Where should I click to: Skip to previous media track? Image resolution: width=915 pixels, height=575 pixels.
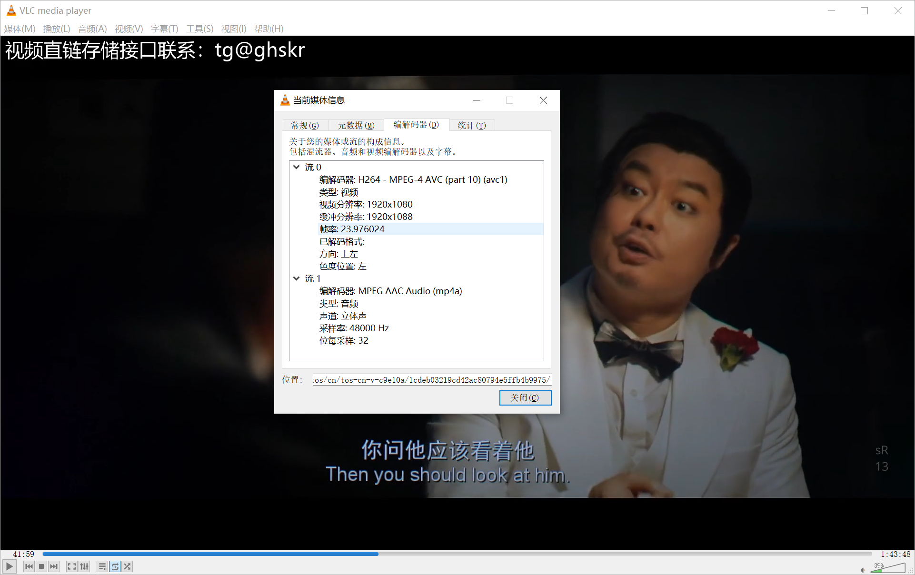point(29,566)
